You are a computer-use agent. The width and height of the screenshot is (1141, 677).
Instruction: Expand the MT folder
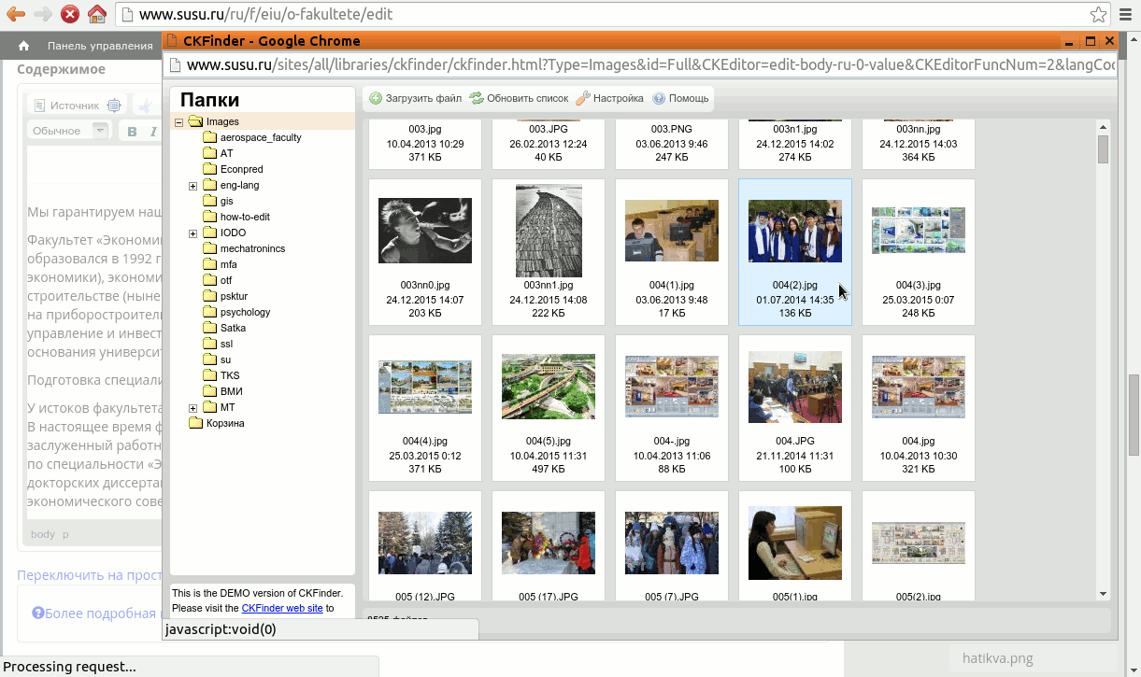(x=193, y=408)
